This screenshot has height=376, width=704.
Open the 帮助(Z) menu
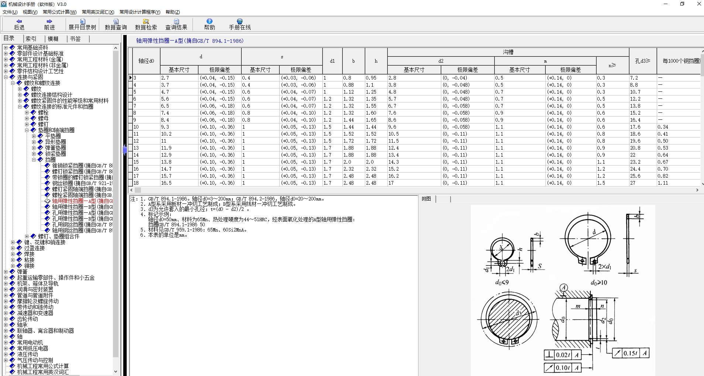(173, 12)
